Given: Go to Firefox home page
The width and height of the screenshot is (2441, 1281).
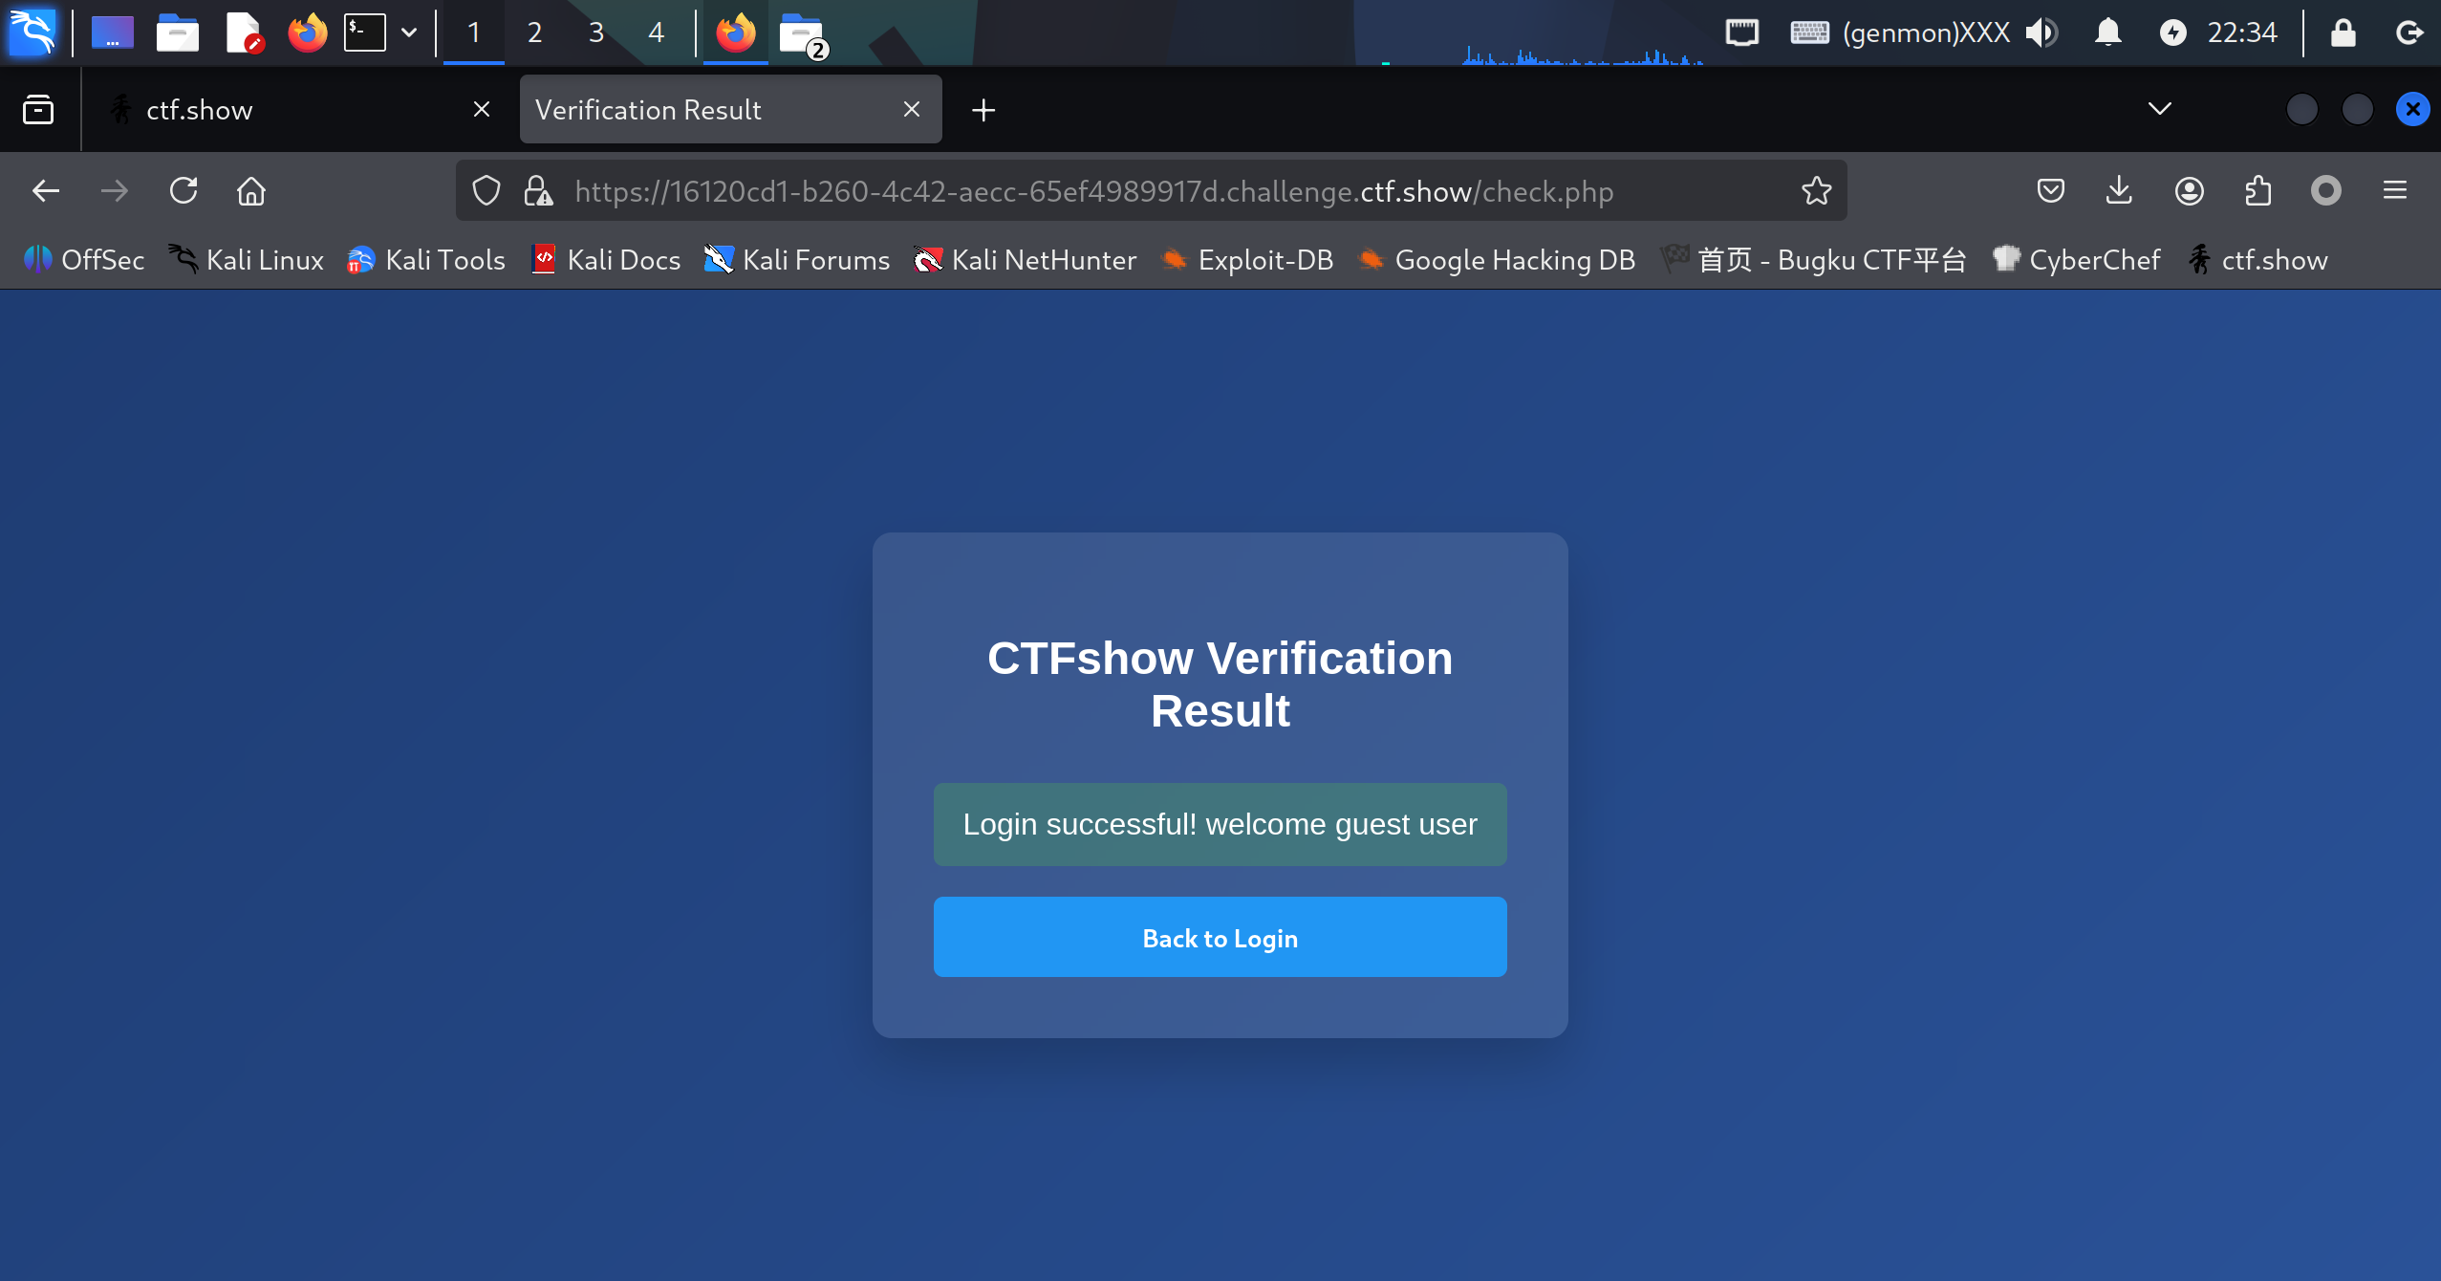Looking at the screenshot, I should point(251,191).
